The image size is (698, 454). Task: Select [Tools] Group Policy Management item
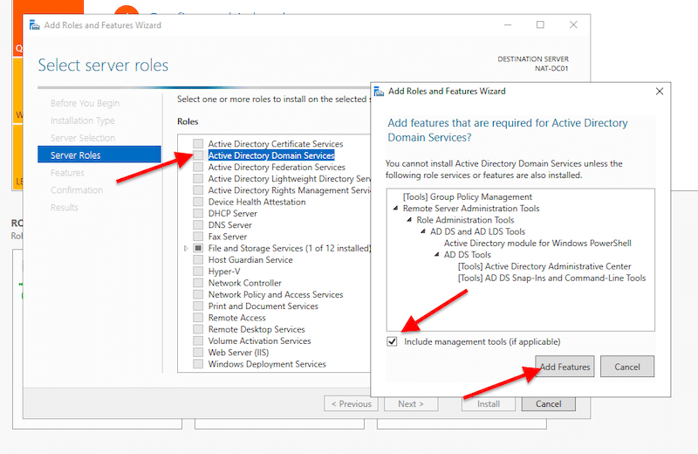click(468, 196)
